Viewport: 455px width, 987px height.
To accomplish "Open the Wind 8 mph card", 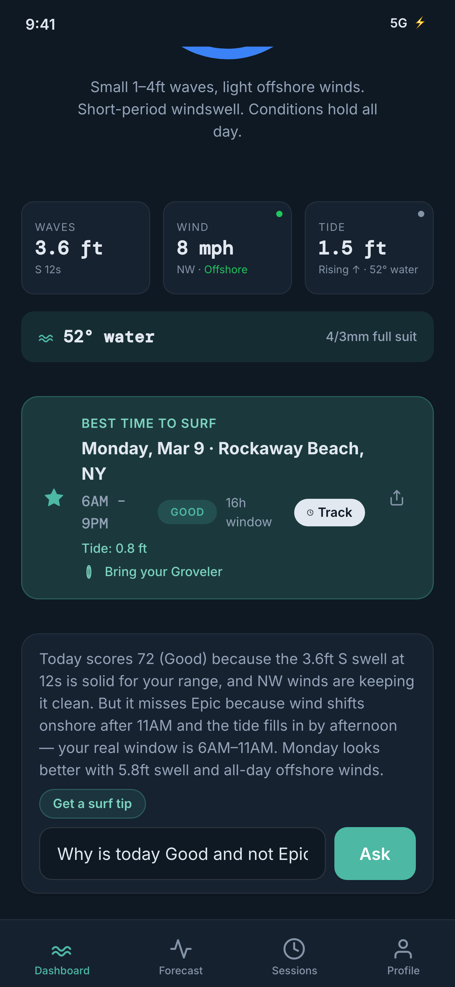I will pos(227,248).
